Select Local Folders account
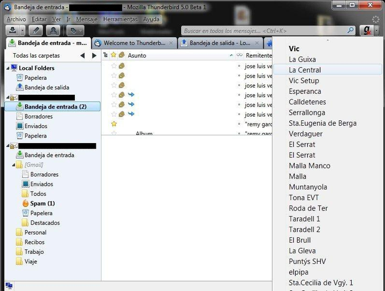This screenshot has height=291, width=385. coord(37,68)
